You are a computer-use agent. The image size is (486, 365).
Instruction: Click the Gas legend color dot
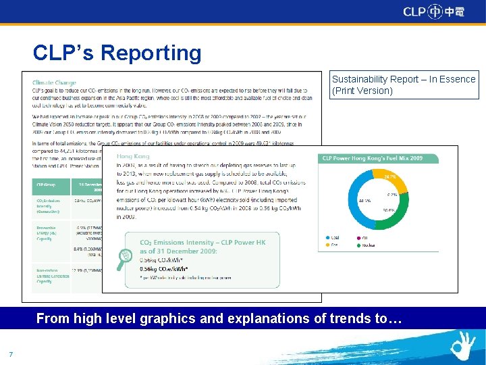pos(327,245)
